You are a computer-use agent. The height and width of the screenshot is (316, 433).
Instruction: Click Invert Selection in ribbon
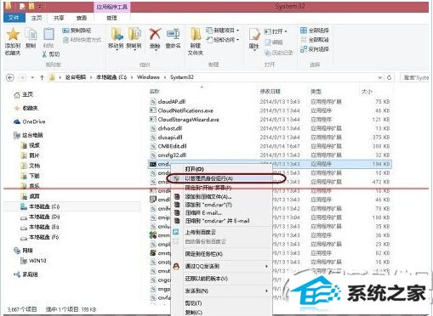point(315,49)
